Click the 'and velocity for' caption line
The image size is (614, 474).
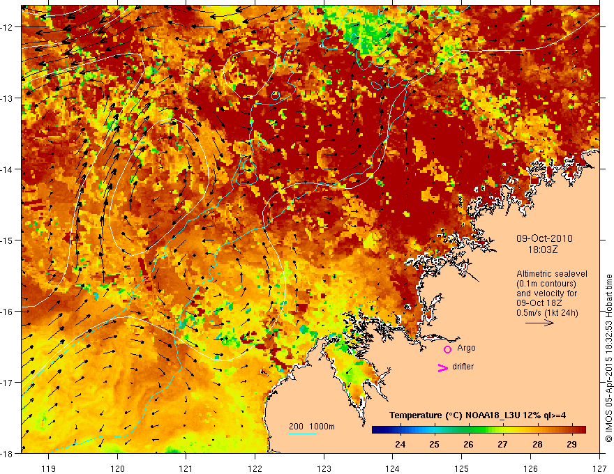click(546, 293)
